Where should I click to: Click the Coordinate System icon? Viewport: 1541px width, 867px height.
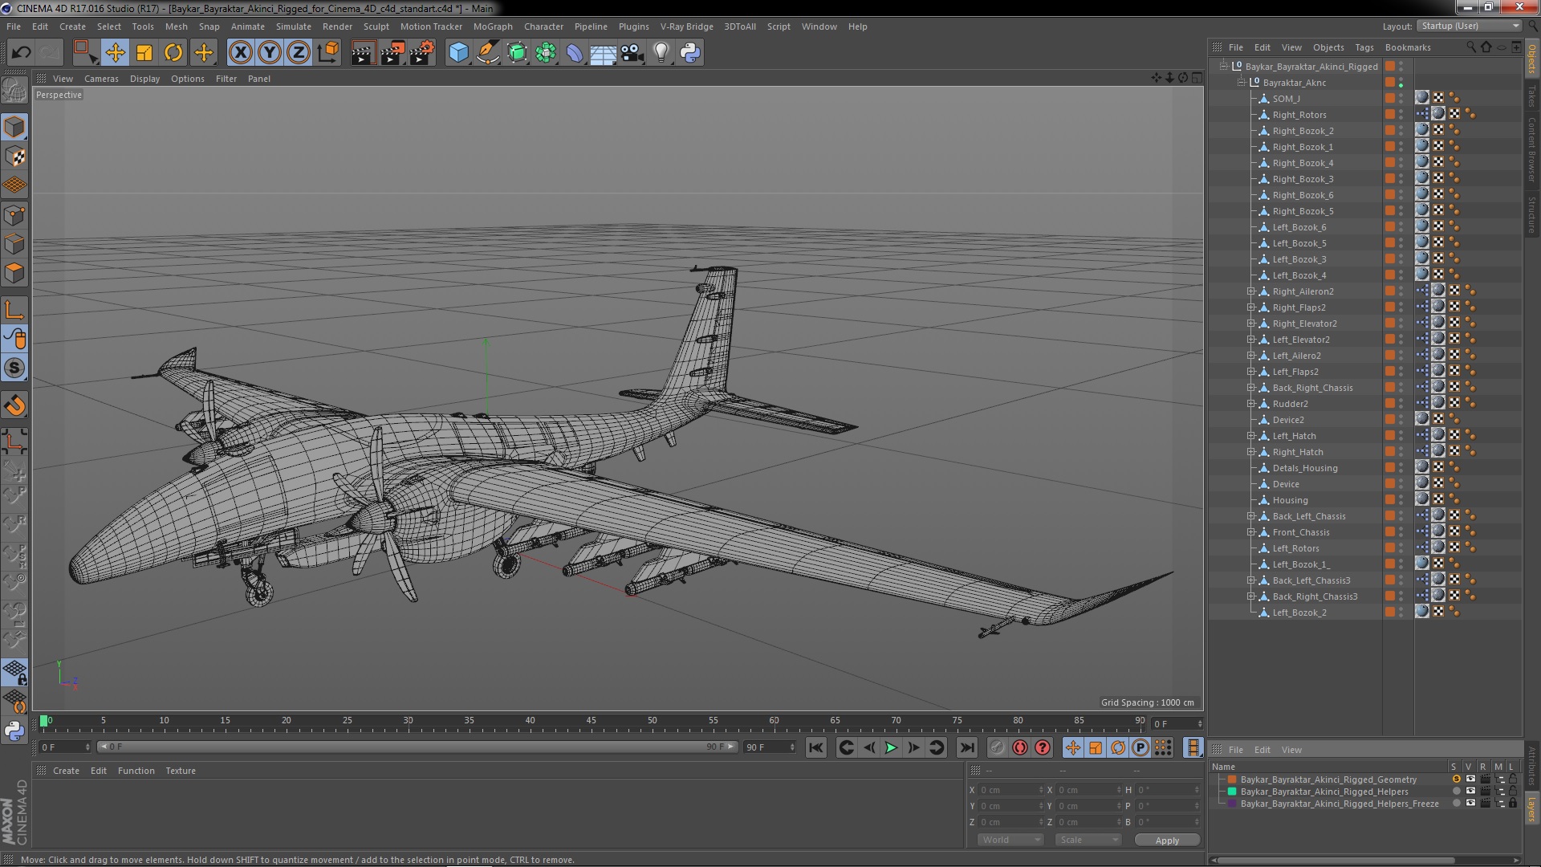pyautogui.click(x=327, y=53)
